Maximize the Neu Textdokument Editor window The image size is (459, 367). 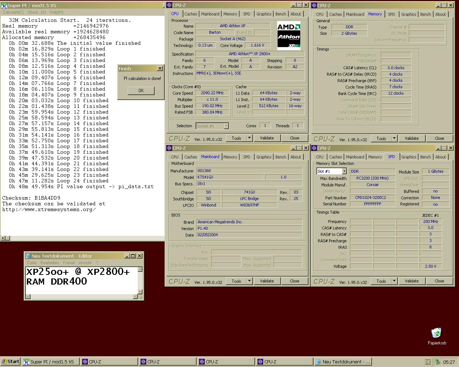pyautogui.click(x=133, y=256)
